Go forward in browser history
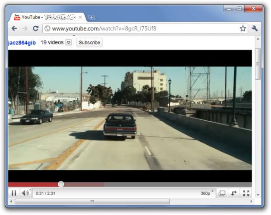Screen dimensions: 271x215 [x=25, y=28]
